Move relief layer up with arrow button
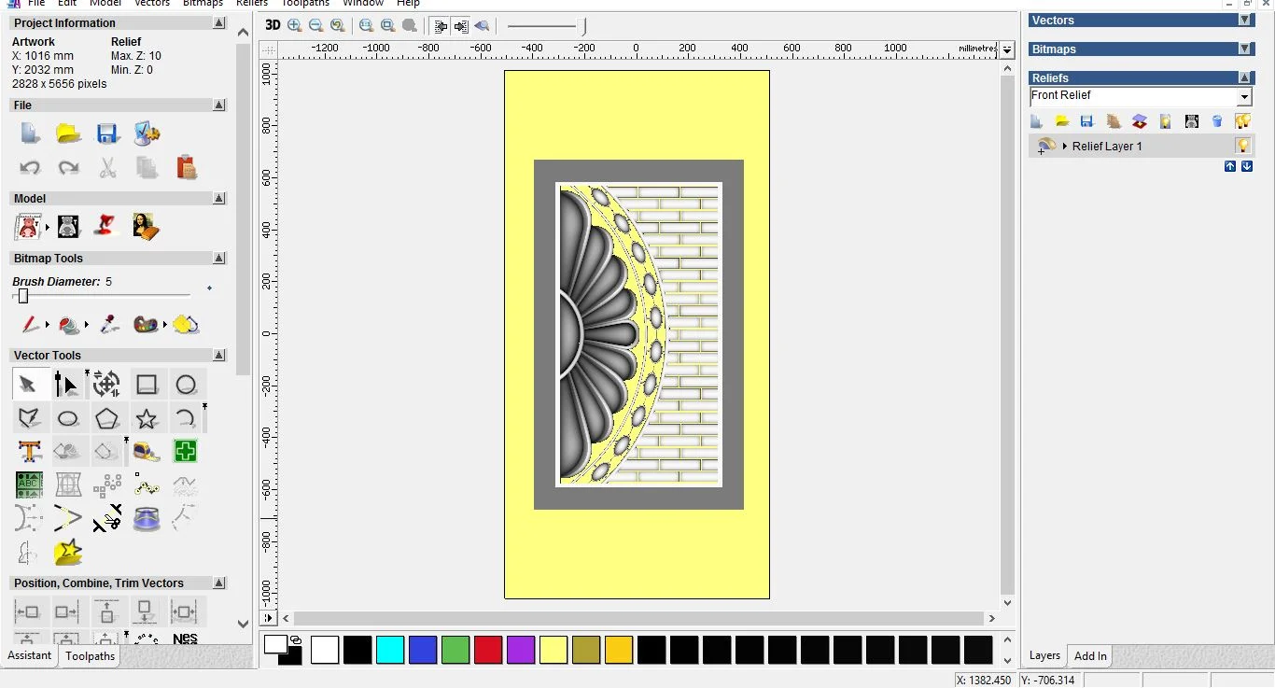This screenshot has height=688, width=1275. [x=1230, y=166]
